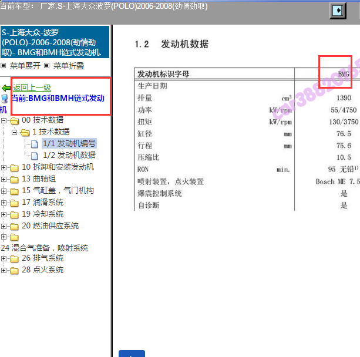The width and height of the screenshot is (360, 357).
Task: Expand the 17 润滑系统 folder
Action: 4,203
